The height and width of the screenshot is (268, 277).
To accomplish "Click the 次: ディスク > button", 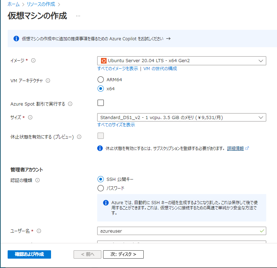I will 123,254.
